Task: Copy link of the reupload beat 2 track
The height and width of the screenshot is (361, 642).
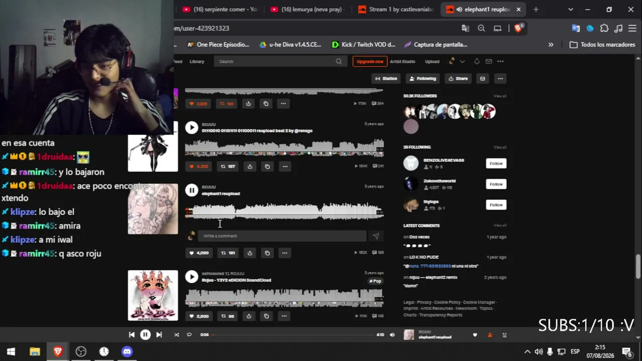Action: [267, 166]
